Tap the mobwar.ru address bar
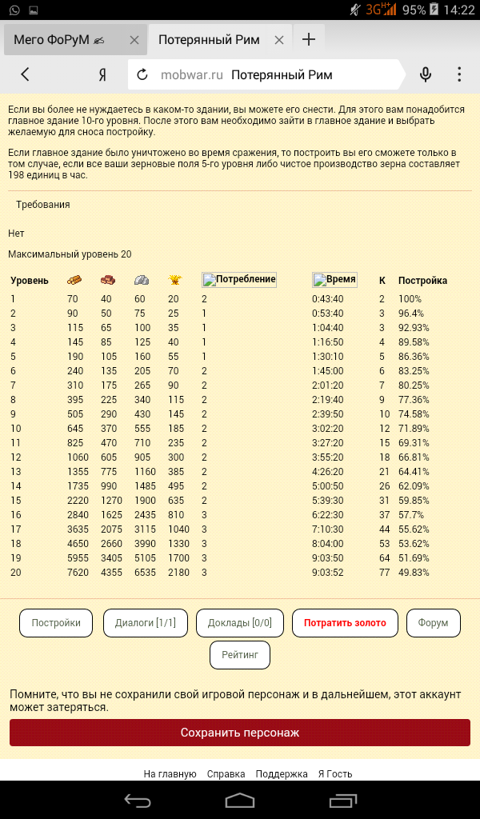480x819 pixels. tap(272, 75)
